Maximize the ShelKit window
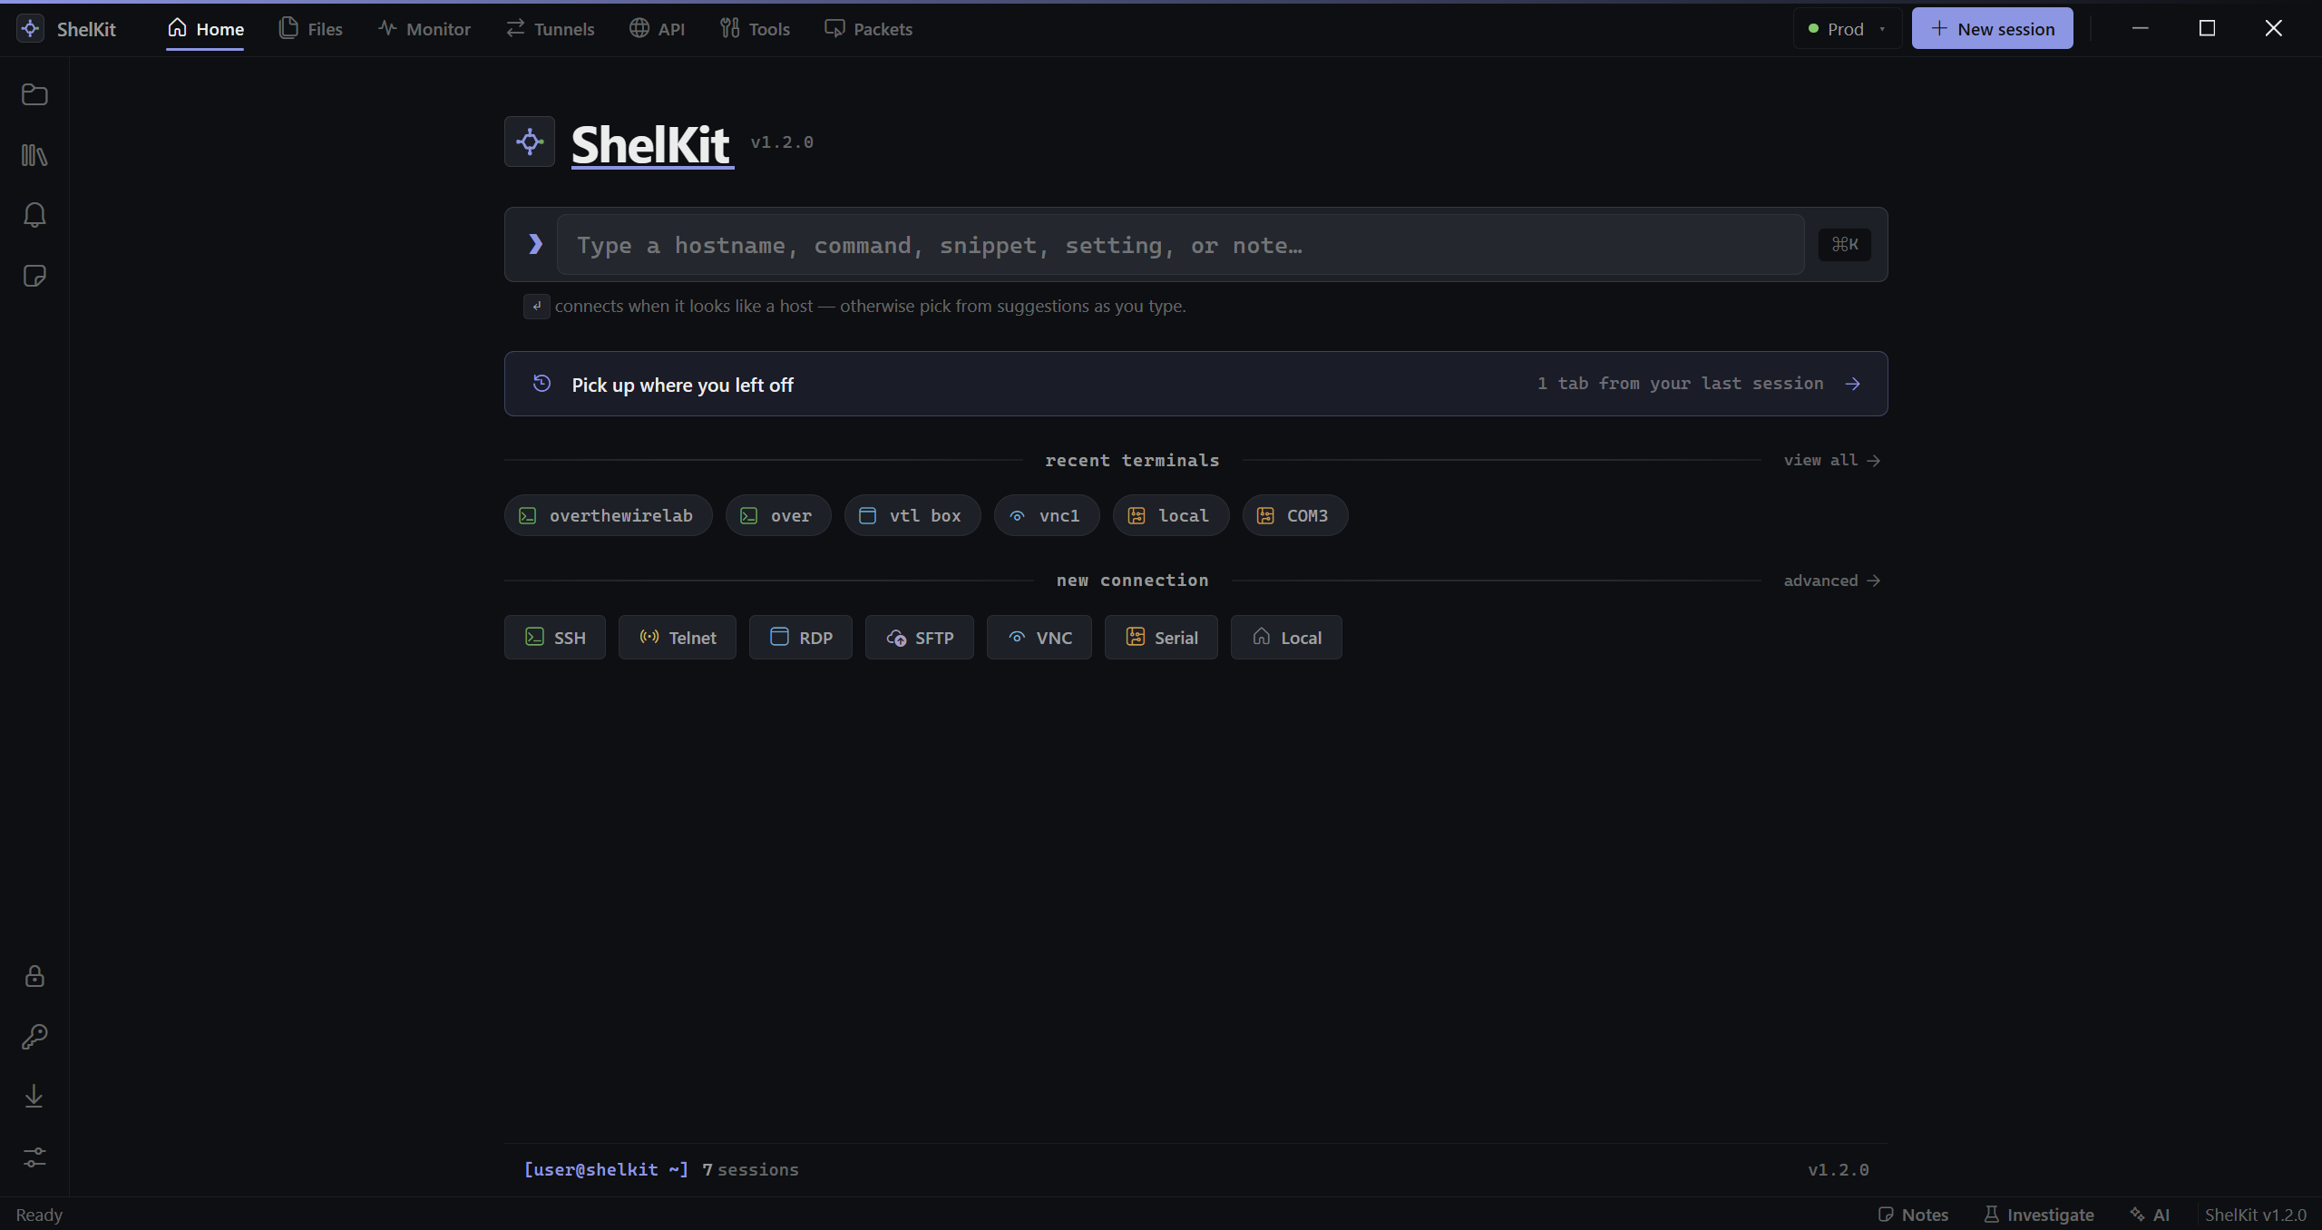 2207,28
